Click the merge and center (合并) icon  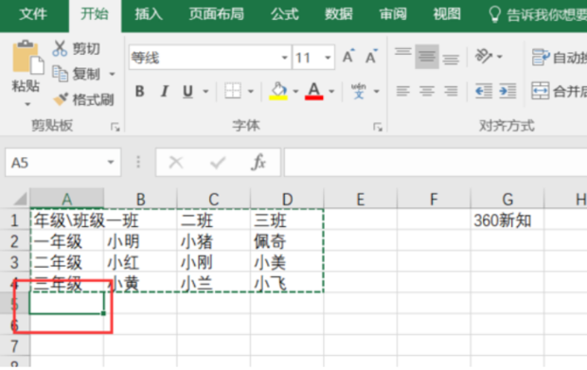(541, 91)
